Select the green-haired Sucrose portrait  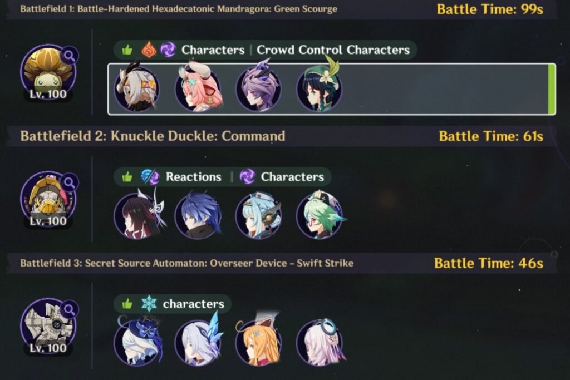tap(320, 215)
